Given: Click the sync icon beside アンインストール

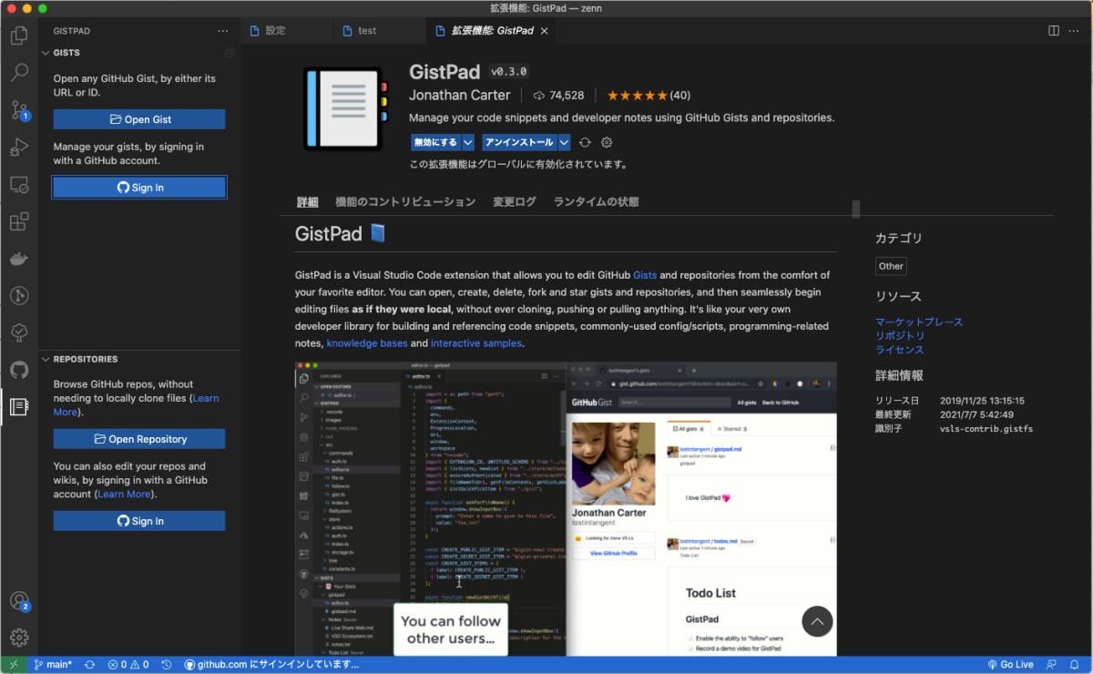Looking at the screenshot, I should [x=585, y=142].
